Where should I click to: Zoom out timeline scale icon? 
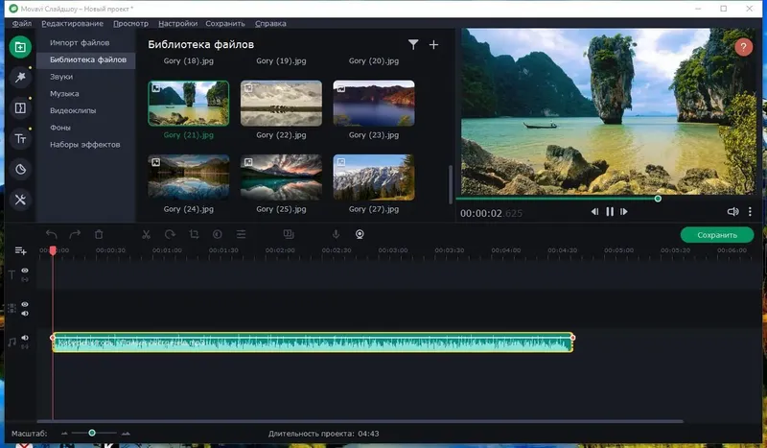tap(64, 434)
